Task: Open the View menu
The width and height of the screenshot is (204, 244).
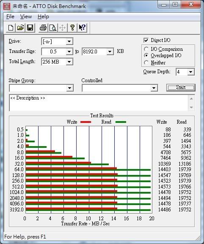Action: click(26, 17)
